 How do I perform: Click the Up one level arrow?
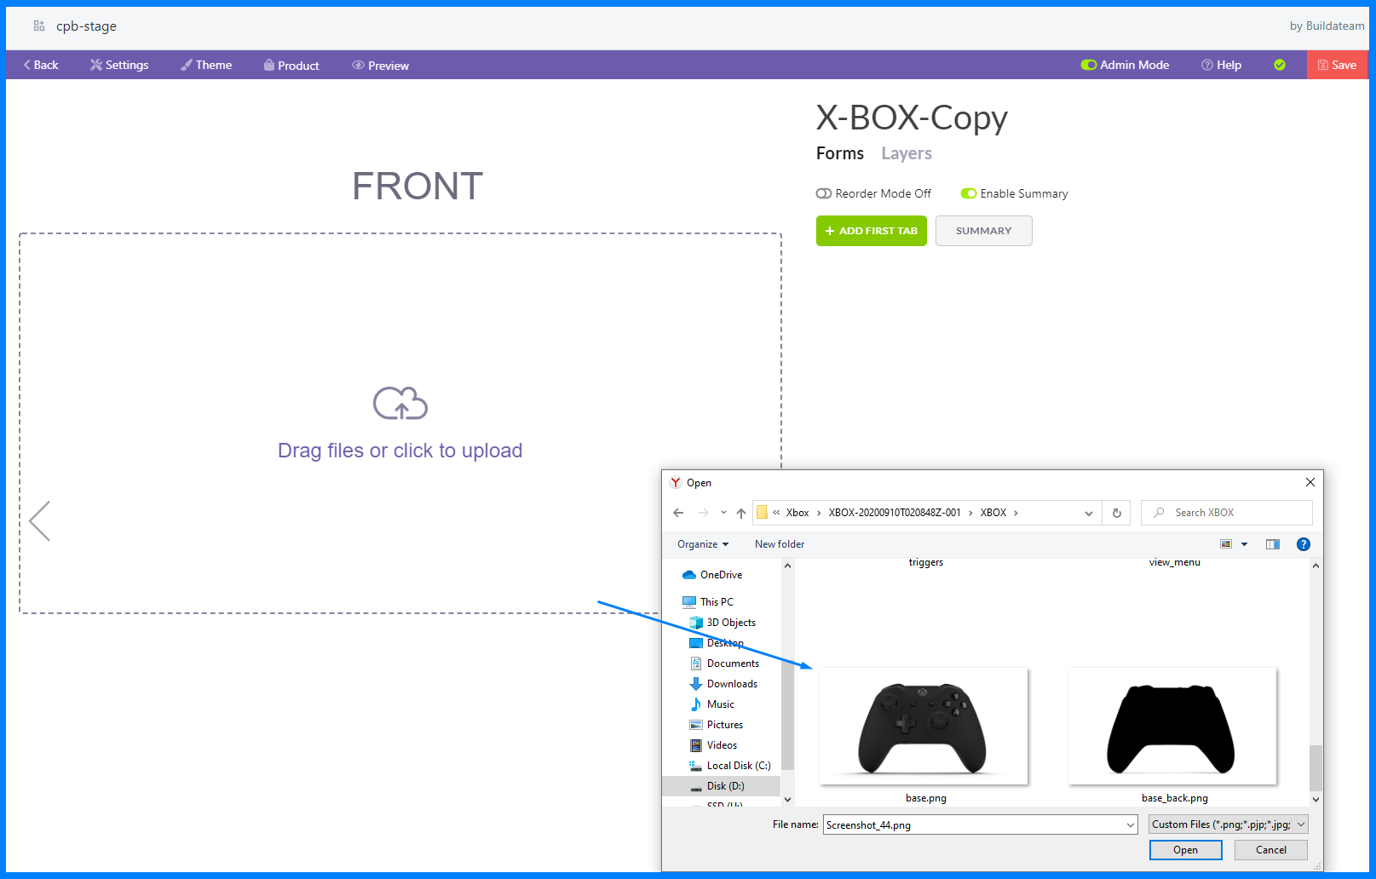click(741, 513)
